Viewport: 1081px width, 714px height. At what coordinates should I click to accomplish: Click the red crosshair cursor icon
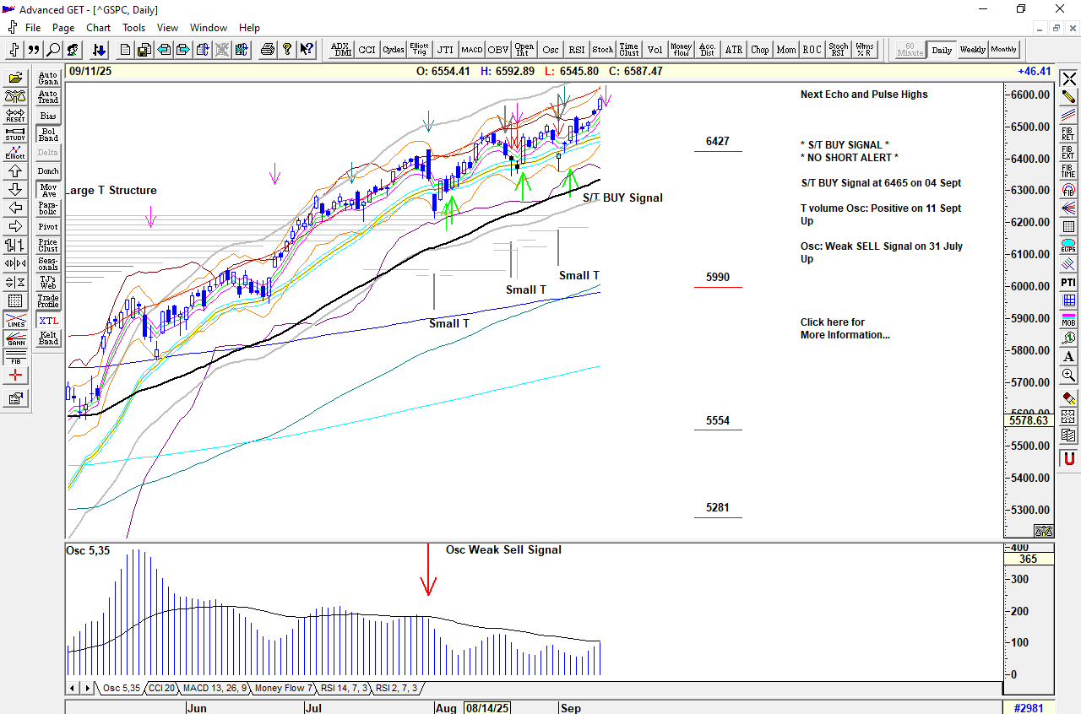(15, 376)
